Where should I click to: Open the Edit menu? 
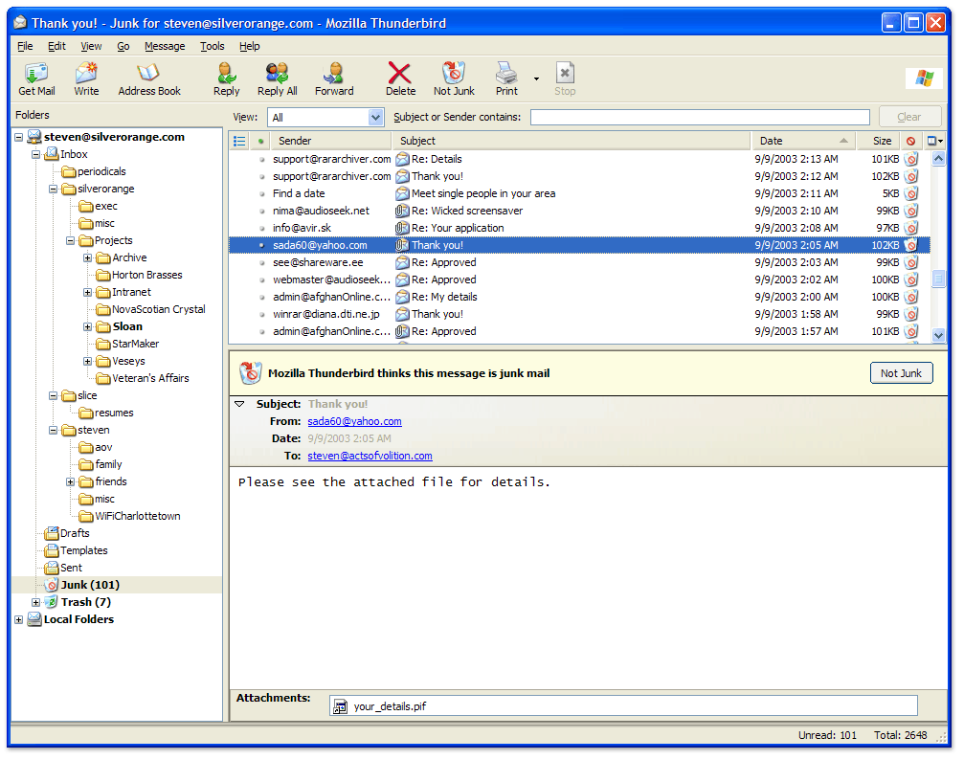(56, 46)
